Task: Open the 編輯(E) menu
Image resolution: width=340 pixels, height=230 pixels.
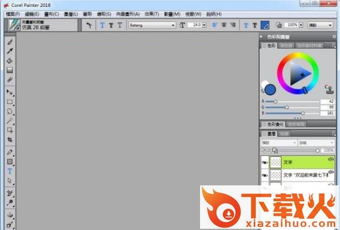Action: tap(32, 14)
